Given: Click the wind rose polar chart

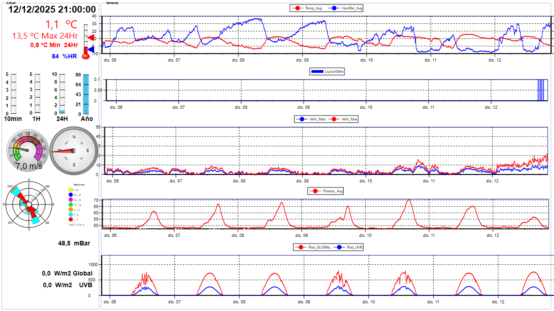Looking at the screenshot, I should point(29,204).
